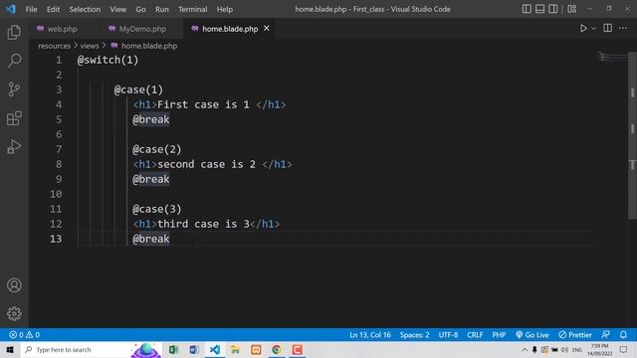Switch to the web.php tab
Viewport: 637px width, 358px height.
[58, 29]
